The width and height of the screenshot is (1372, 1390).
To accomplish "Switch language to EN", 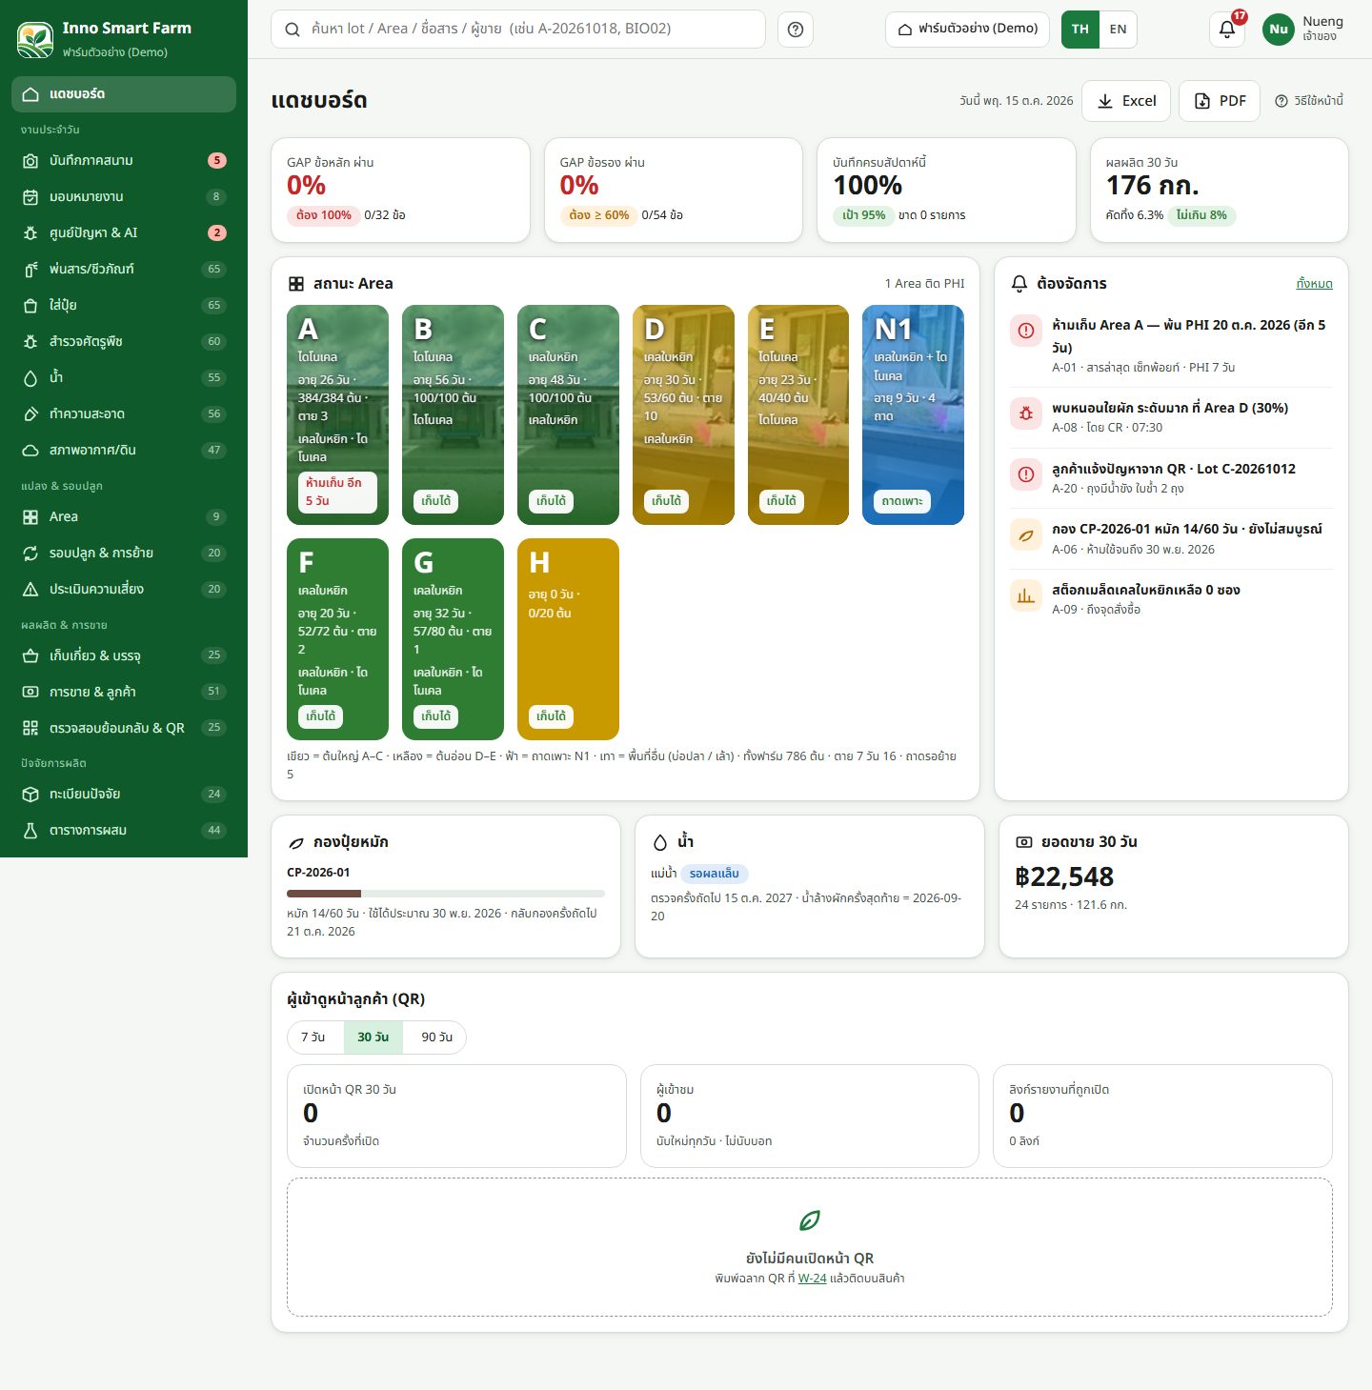I will click(1118, 30).
